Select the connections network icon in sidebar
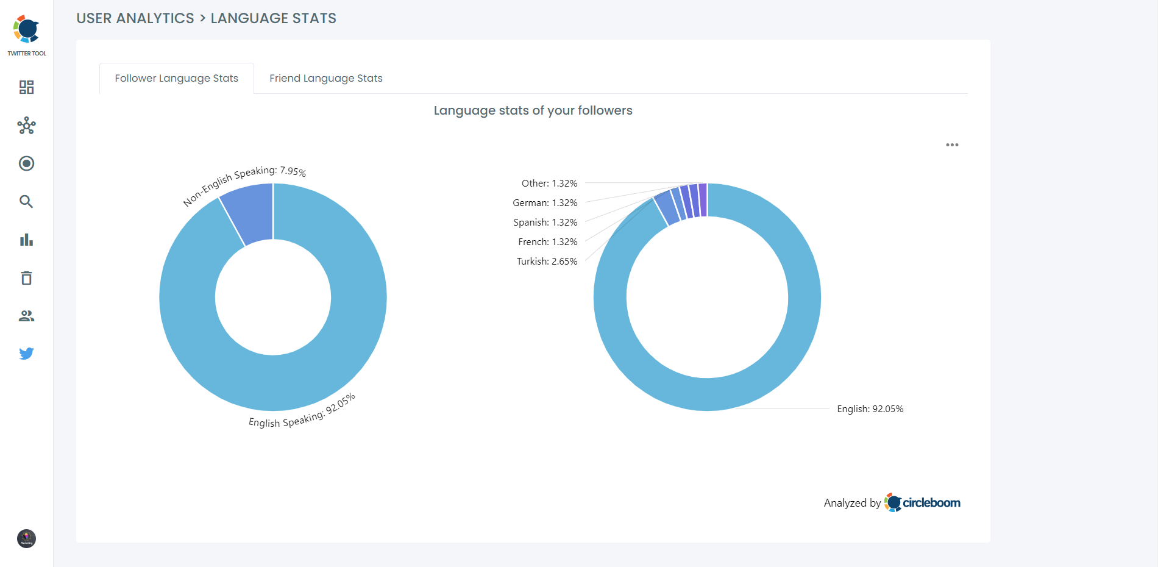The image size is (1158, 567). click(26, 126)
